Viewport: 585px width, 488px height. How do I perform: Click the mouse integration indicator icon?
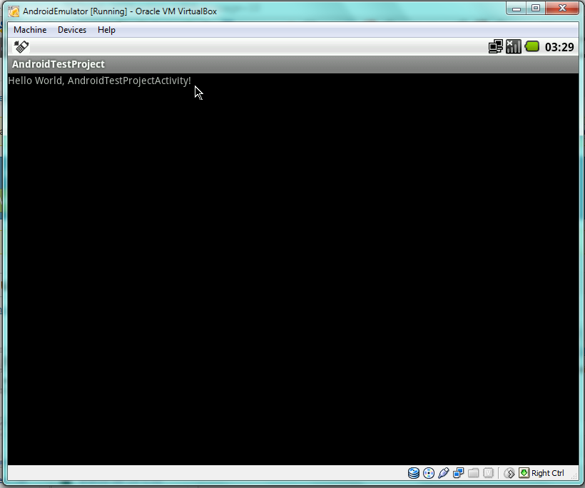(509, 473)
